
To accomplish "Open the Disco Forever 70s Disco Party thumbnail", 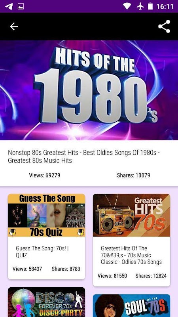I will 46,302.
